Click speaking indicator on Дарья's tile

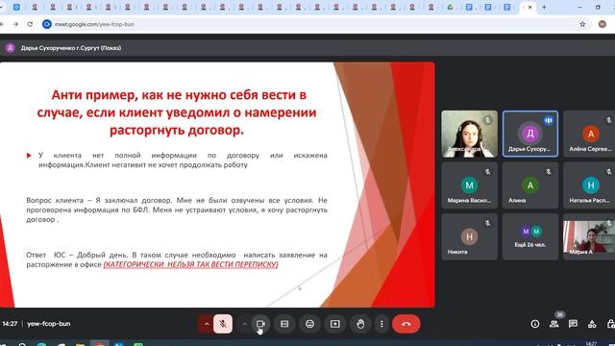click(x=549, y=120)
